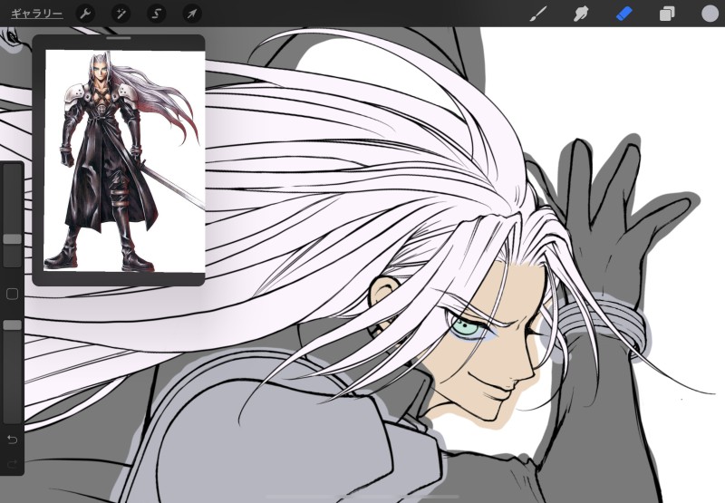725x503 pixels.
Task: Tap the reference image of Sephiroth
Action: pyautogui.click(x=124, y=161)
